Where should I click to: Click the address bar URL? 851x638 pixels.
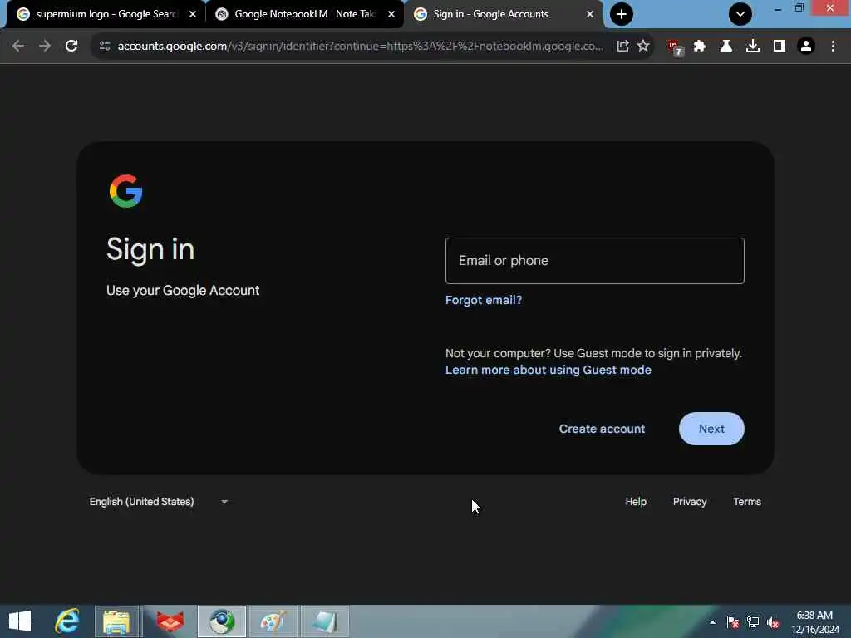tap(361, 47)
